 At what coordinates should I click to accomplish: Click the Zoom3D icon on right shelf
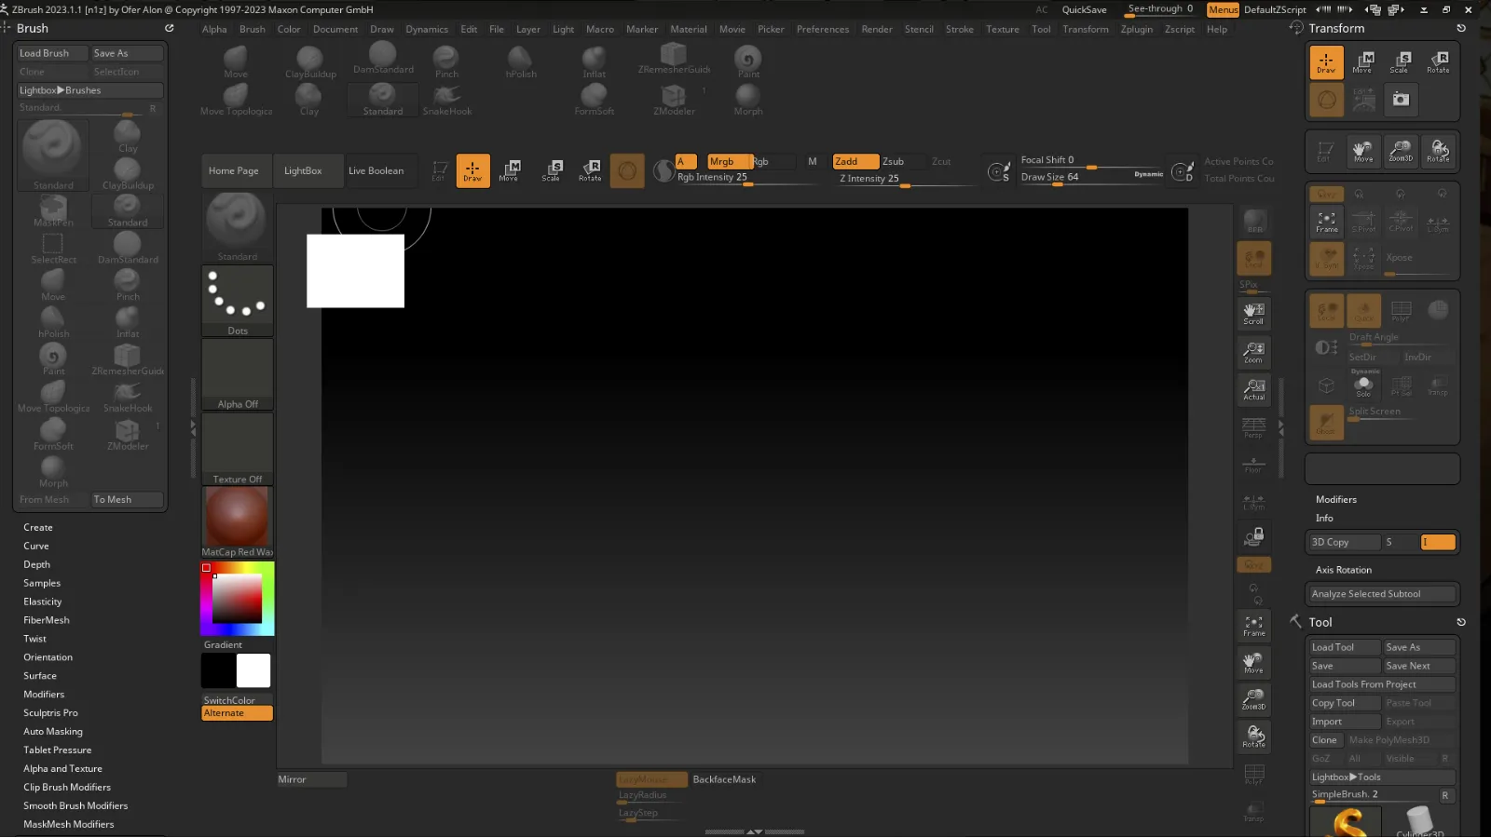coord(1253,698)
